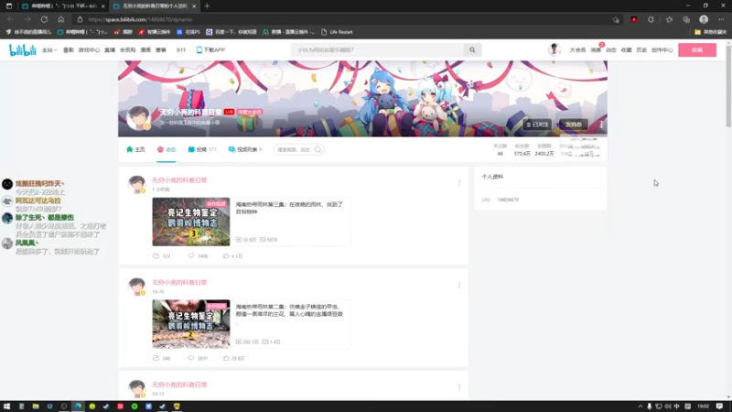Switch to the 主页 tab
Viewport: 732px width, 412px height.
pyautogui.click(x=135, y=149)
